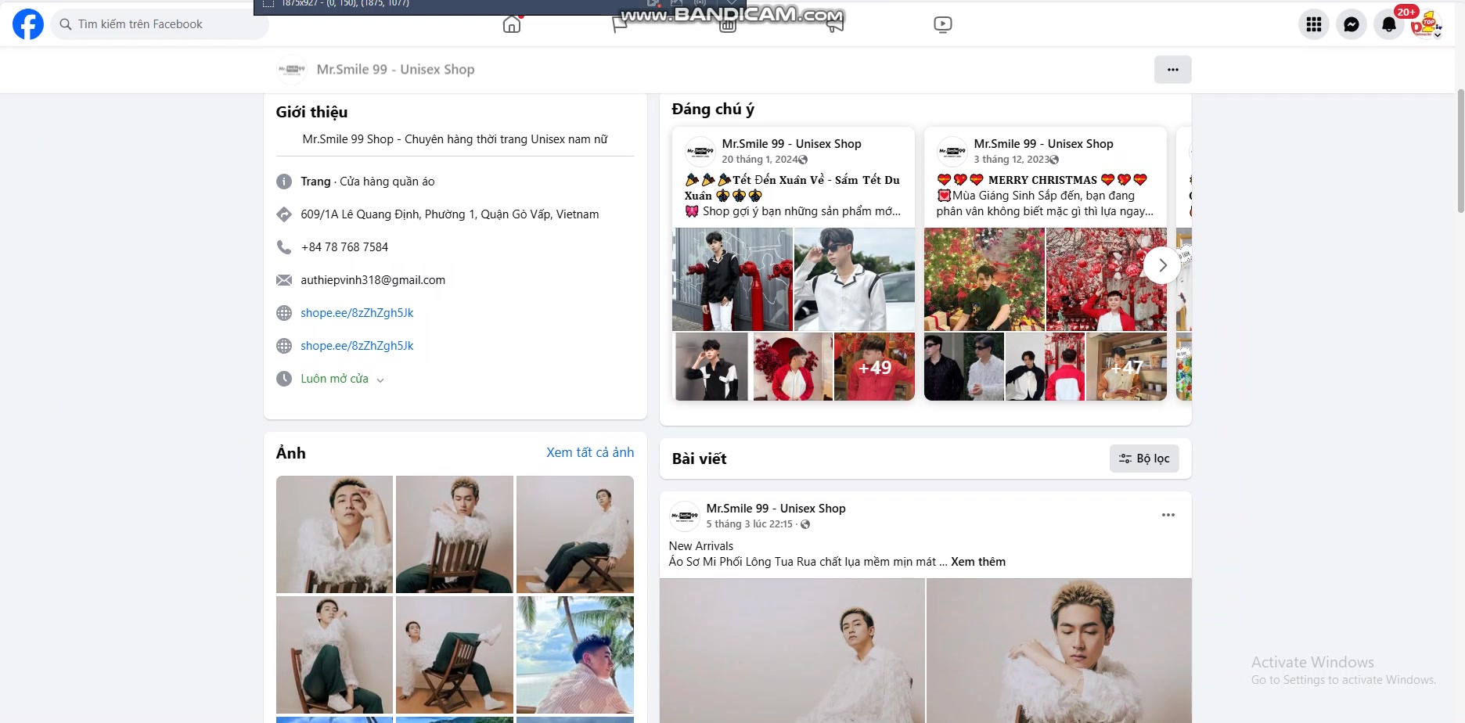Screen dimensions: 1465x723
Task: Open the page options ellipsis menu
Action: pos(1172,70)
